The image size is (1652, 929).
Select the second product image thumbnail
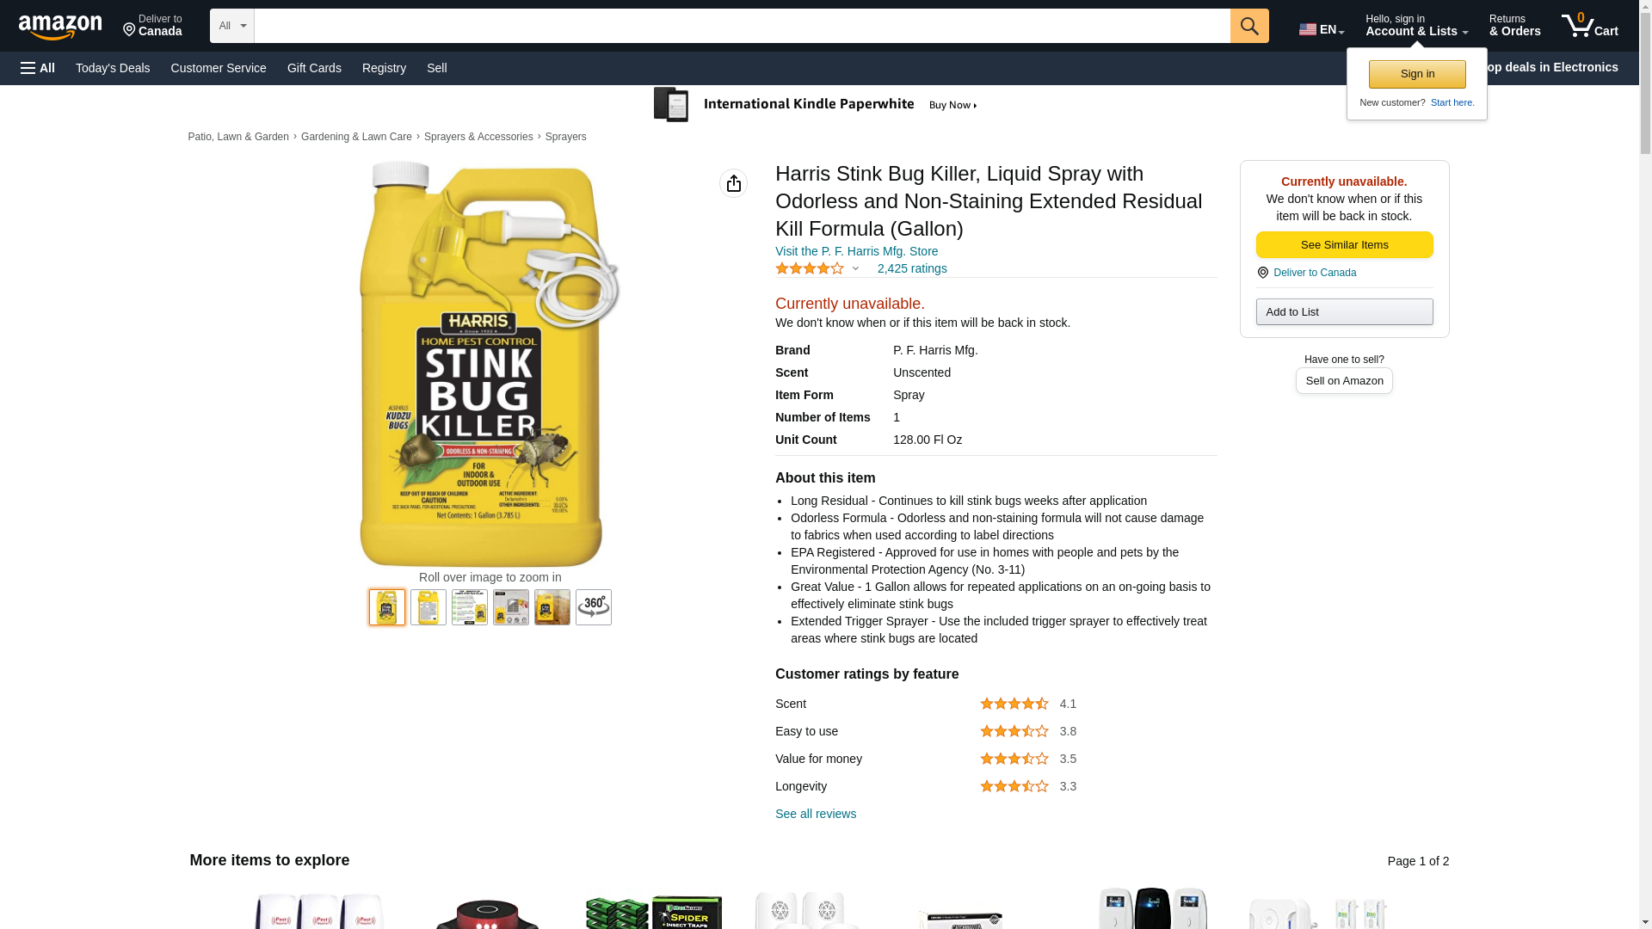point(428,607)
